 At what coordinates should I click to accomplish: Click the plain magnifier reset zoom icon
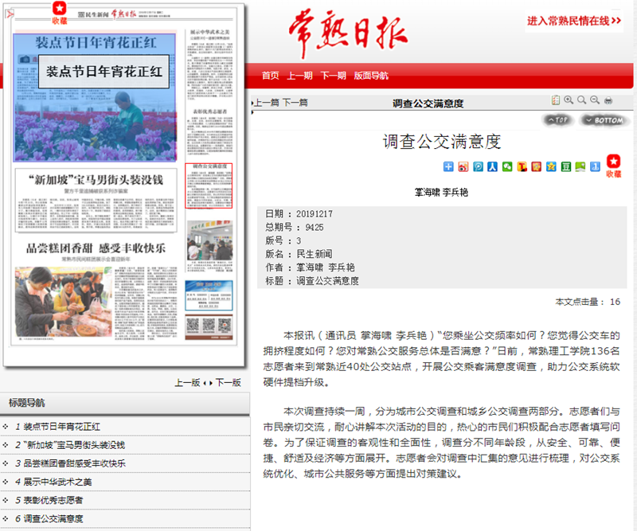click(x=582, y=100)
